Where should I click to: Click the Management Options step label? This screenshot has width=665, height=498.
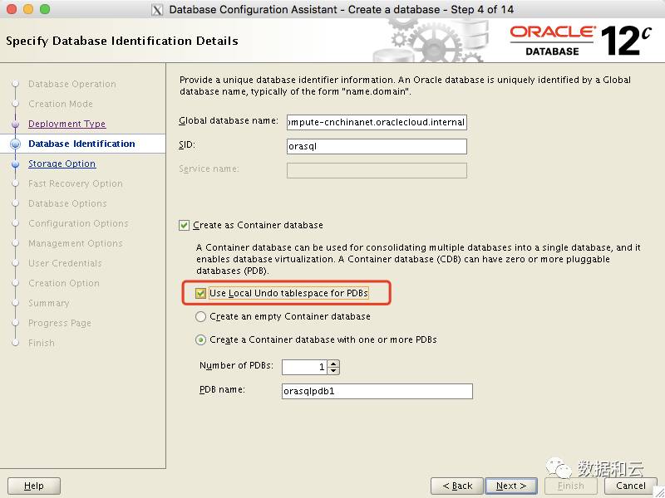click(76, 243)
